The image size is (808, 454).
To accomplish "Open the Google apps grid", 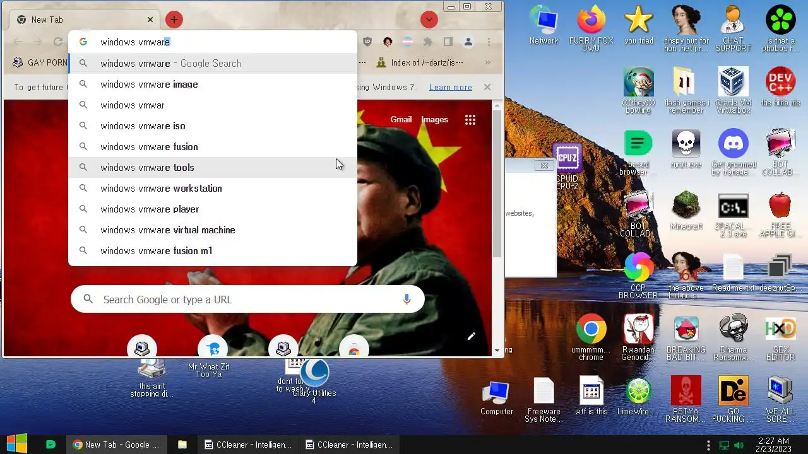I will click(x=470, y=120).
